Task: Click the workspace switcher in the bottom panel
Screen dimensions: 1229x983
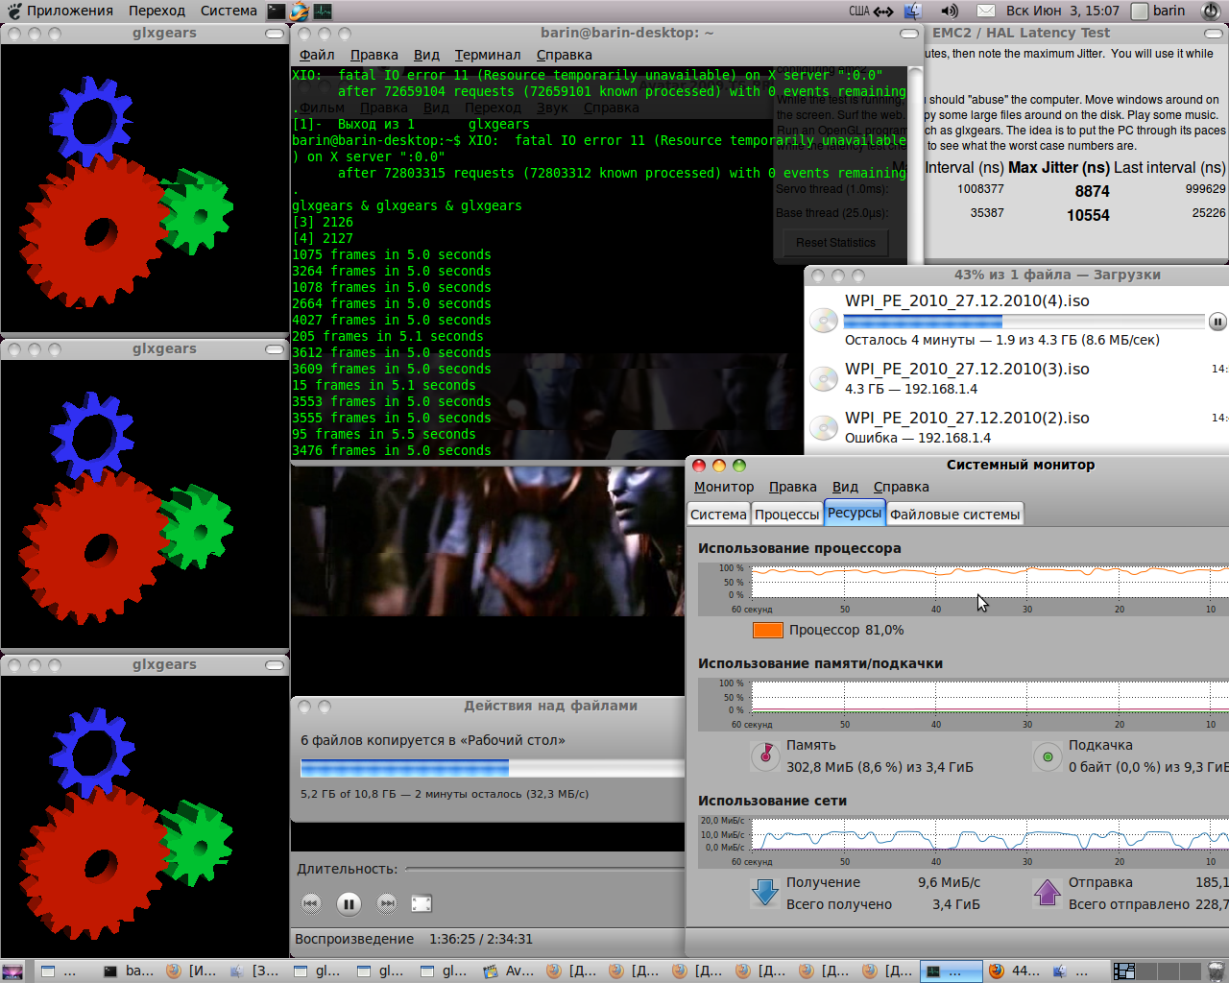Action: 1156,971
